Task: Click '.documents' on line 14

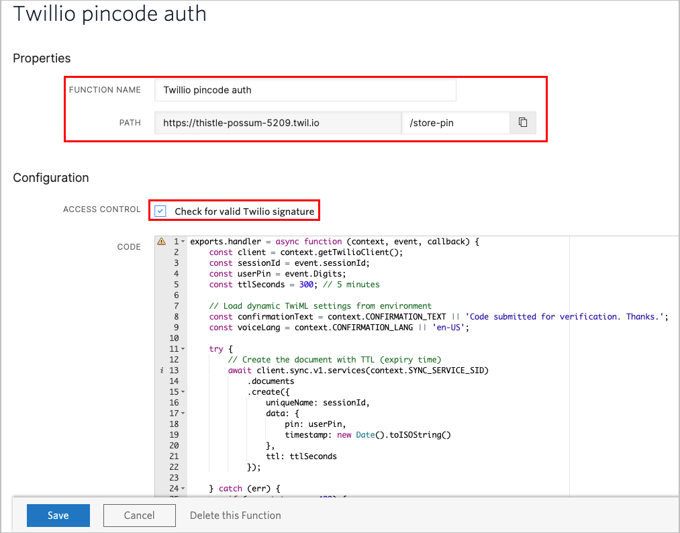Action: (x=271, y=381)
